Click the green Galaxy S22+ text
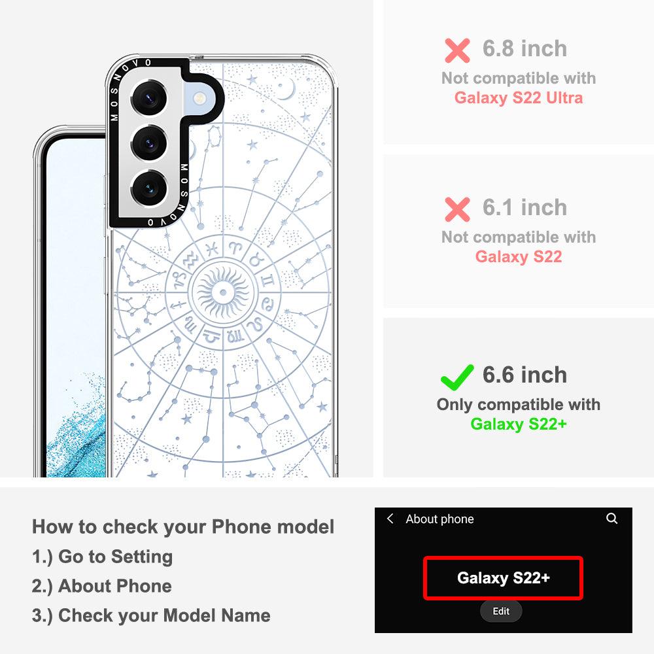The height and width of the screenshot is (654, 654). [x=519, y=424]
